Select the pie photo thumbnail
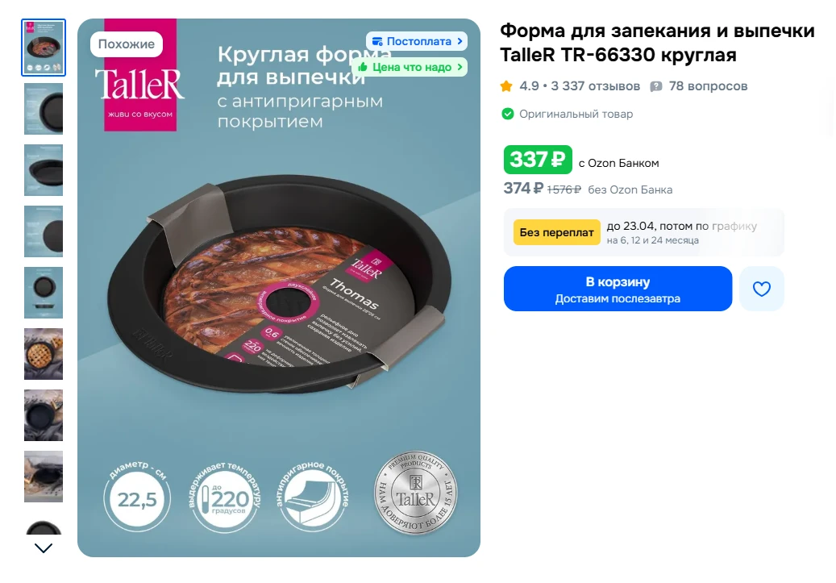Viewport: 836px width, 583px height. 44,354
